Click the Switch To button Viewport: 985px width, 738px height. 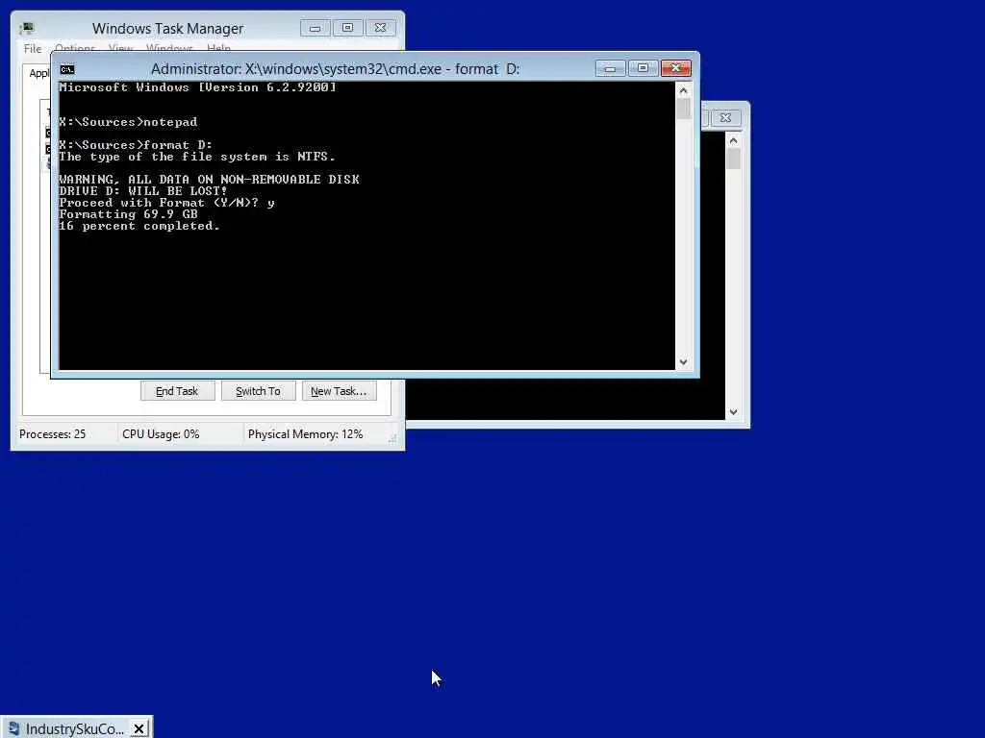258,391
